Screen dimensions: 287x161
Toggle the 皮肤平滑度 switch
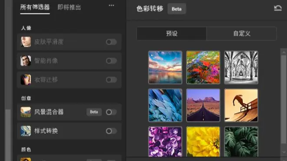click(111, 42)
